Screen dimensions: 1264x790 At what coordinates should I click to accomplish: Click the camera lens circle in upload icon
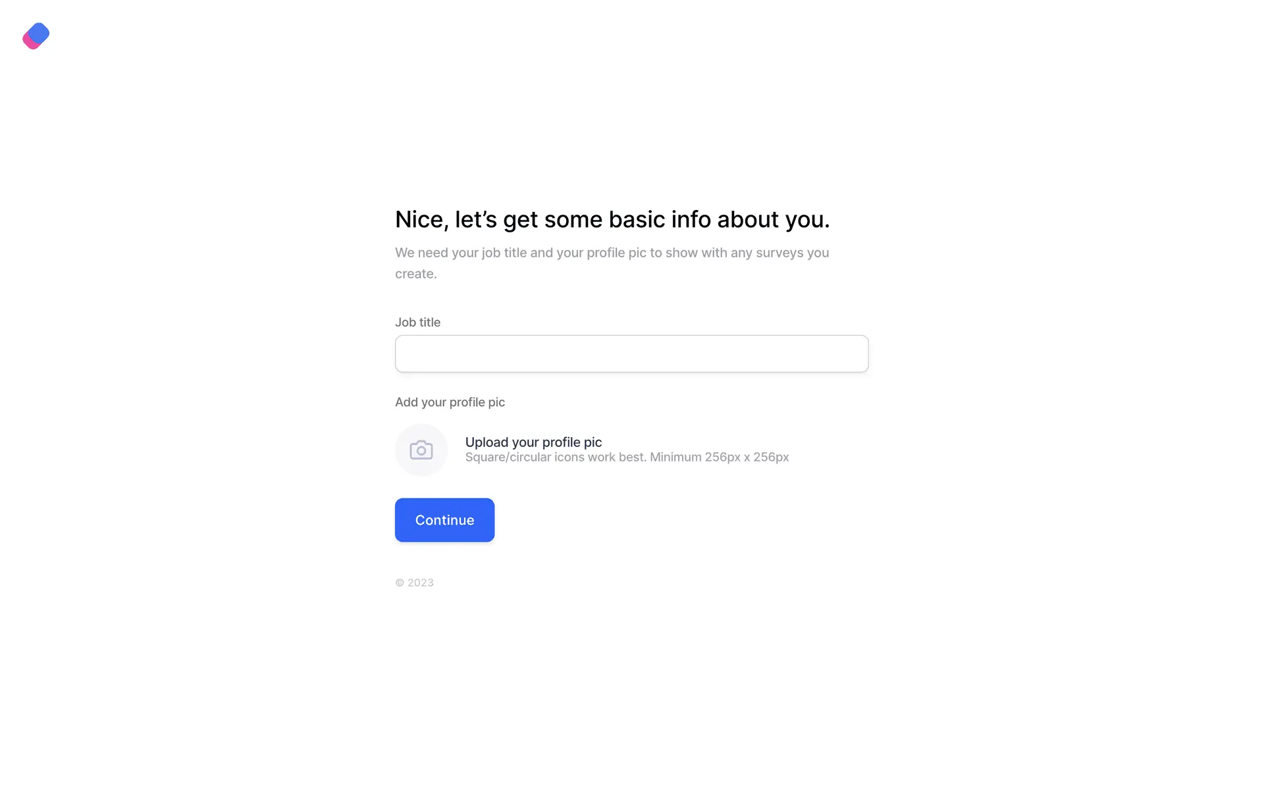click(x=421, y=452)
